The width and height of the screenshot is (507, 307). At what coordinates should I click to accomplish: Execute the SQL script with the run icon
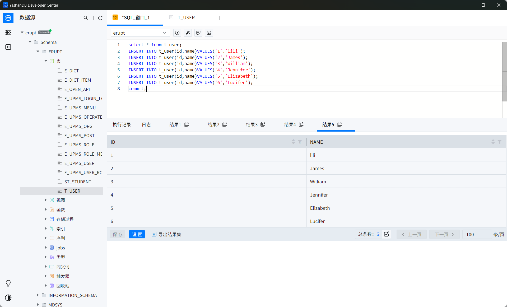(x=177, y=33)
